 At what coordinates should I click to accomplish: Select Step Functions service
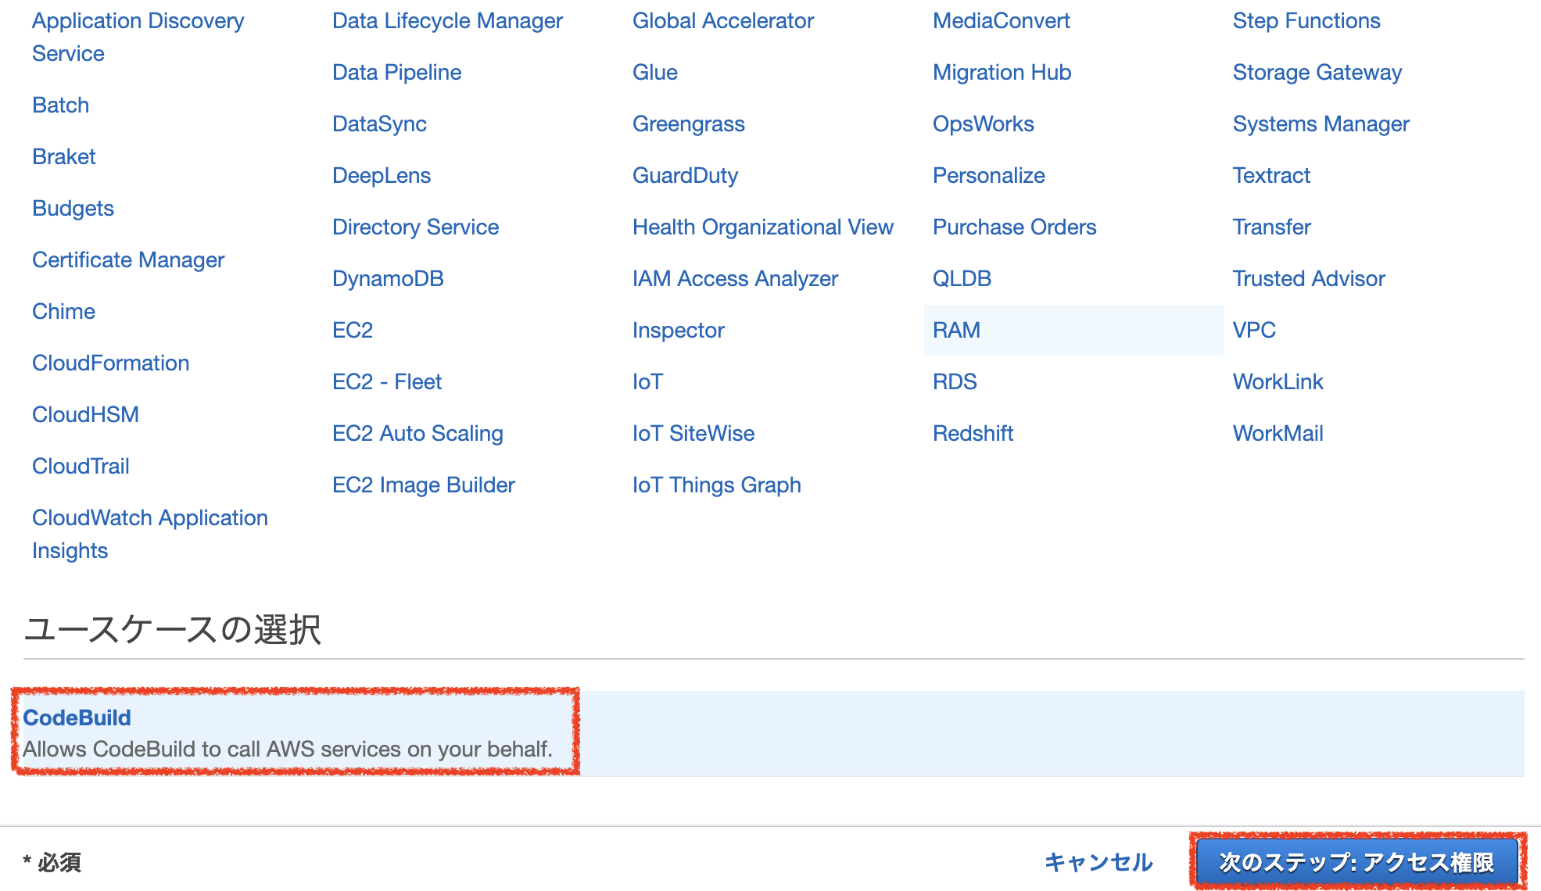[x=1307, y=20]
